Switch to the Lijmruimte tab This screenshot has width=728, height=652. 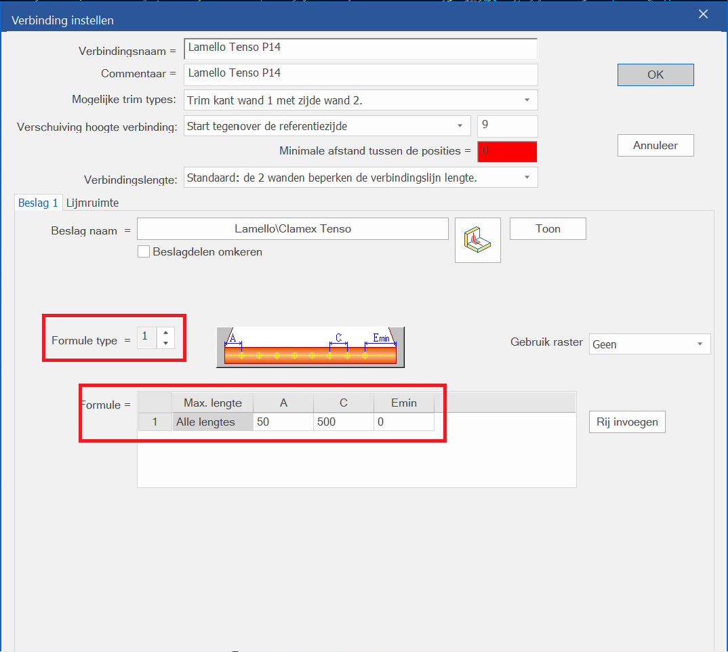pyautogui.click(x=92, y=203)
